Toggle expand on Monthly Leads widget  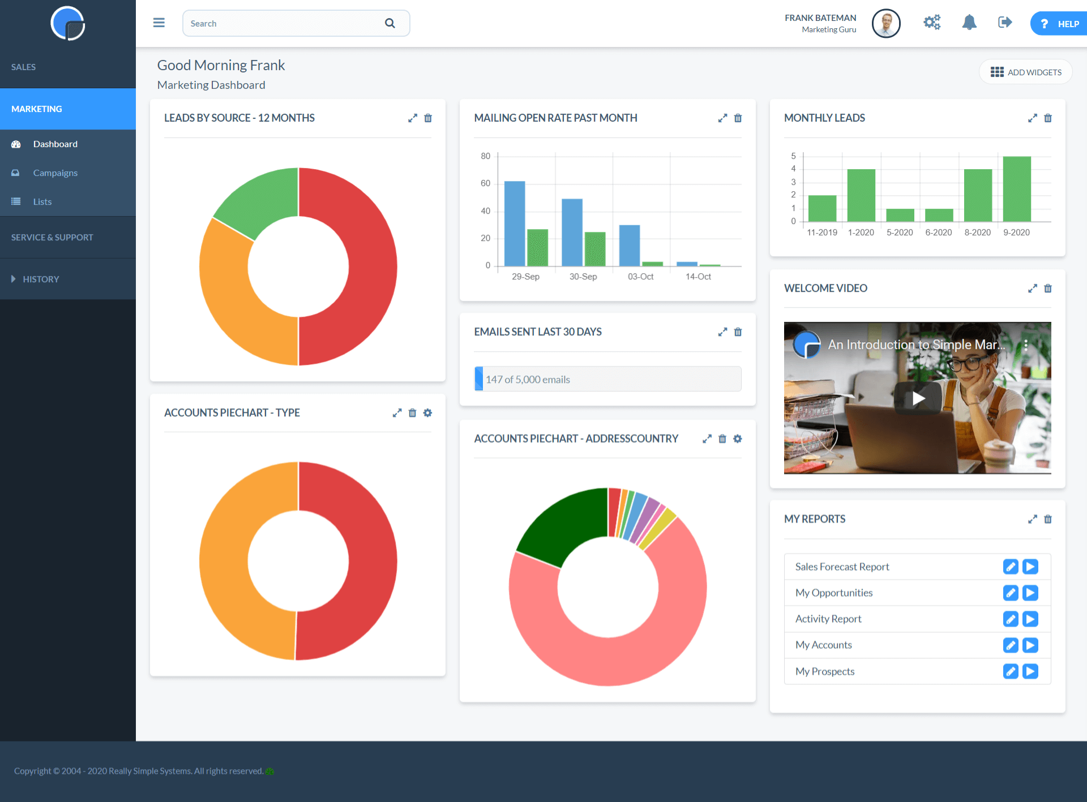point(1033,117)
